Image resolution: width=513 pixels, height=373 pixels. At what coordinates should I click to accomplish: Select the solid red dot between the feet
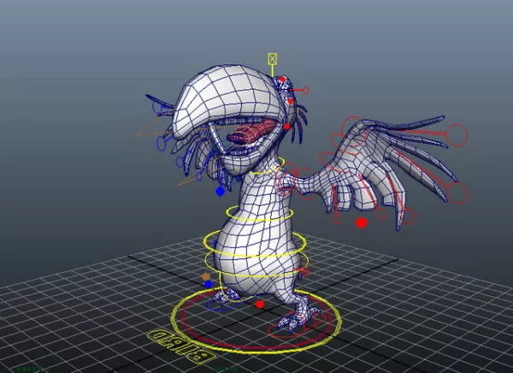click(x=260, y=305)
